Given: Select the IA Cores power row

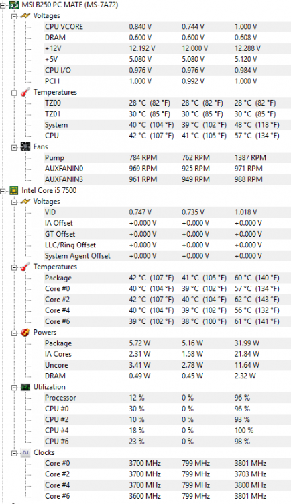Looking at the screenshot, I should tap(167, 354).
